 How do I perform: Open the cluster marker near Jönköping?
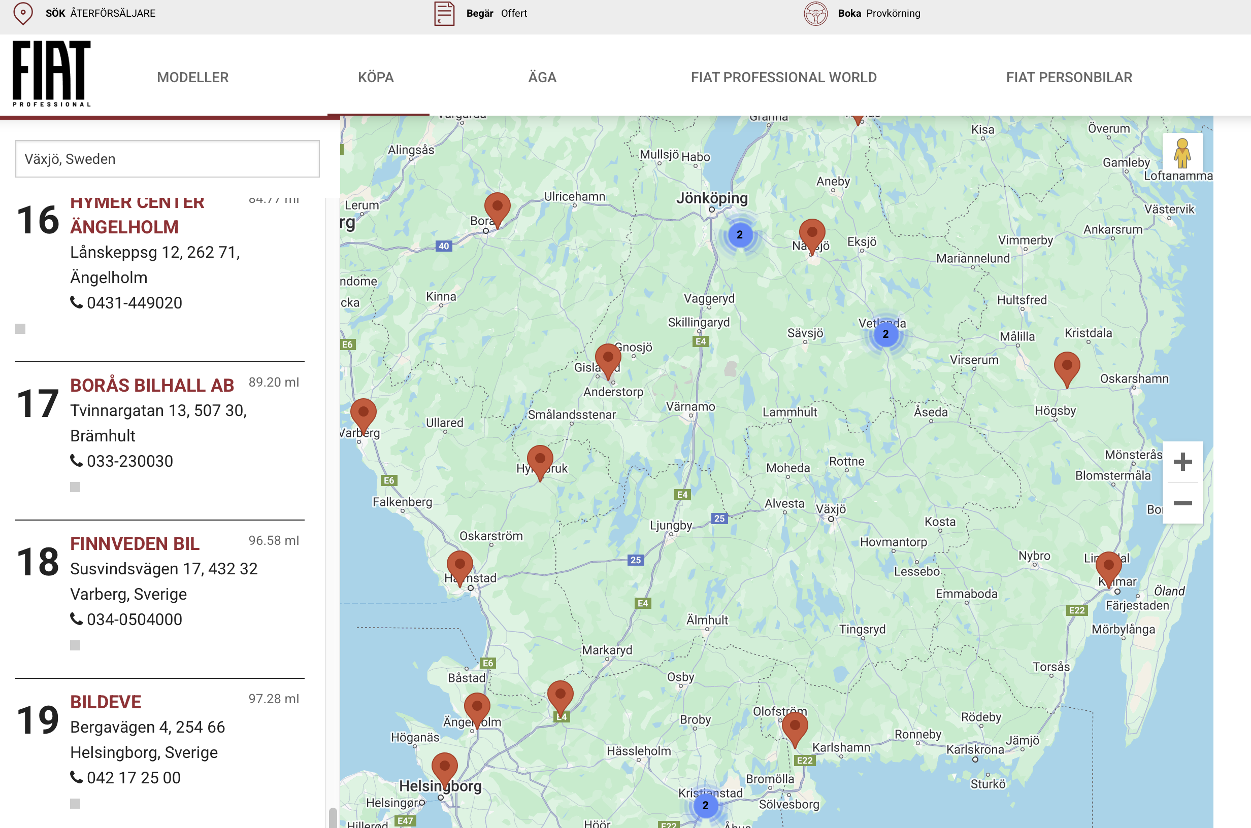coord(740,234)
